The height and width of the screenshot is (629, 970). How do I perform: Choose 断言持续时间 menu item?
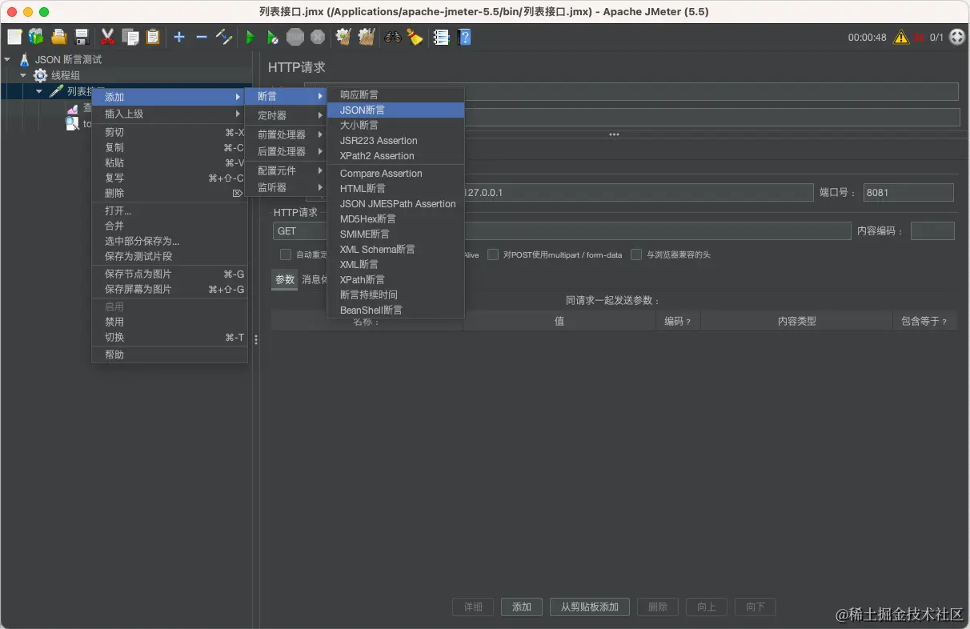pos(395,294)
